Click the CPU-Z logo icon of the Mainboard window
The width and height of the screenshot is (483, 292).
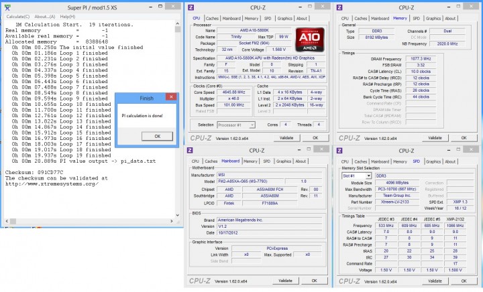[x=190, y=150]
